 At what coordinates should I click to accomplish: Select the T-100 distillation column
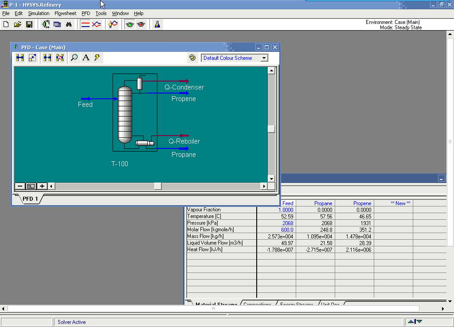125,115
